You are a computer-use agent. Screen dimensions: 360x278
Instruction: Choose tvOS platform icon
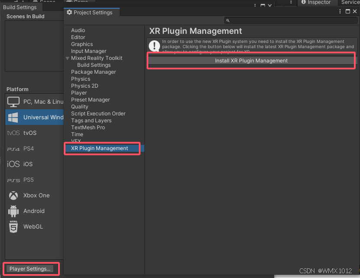point(13,133)
